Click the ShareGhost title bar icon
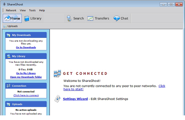 (4, 4)
